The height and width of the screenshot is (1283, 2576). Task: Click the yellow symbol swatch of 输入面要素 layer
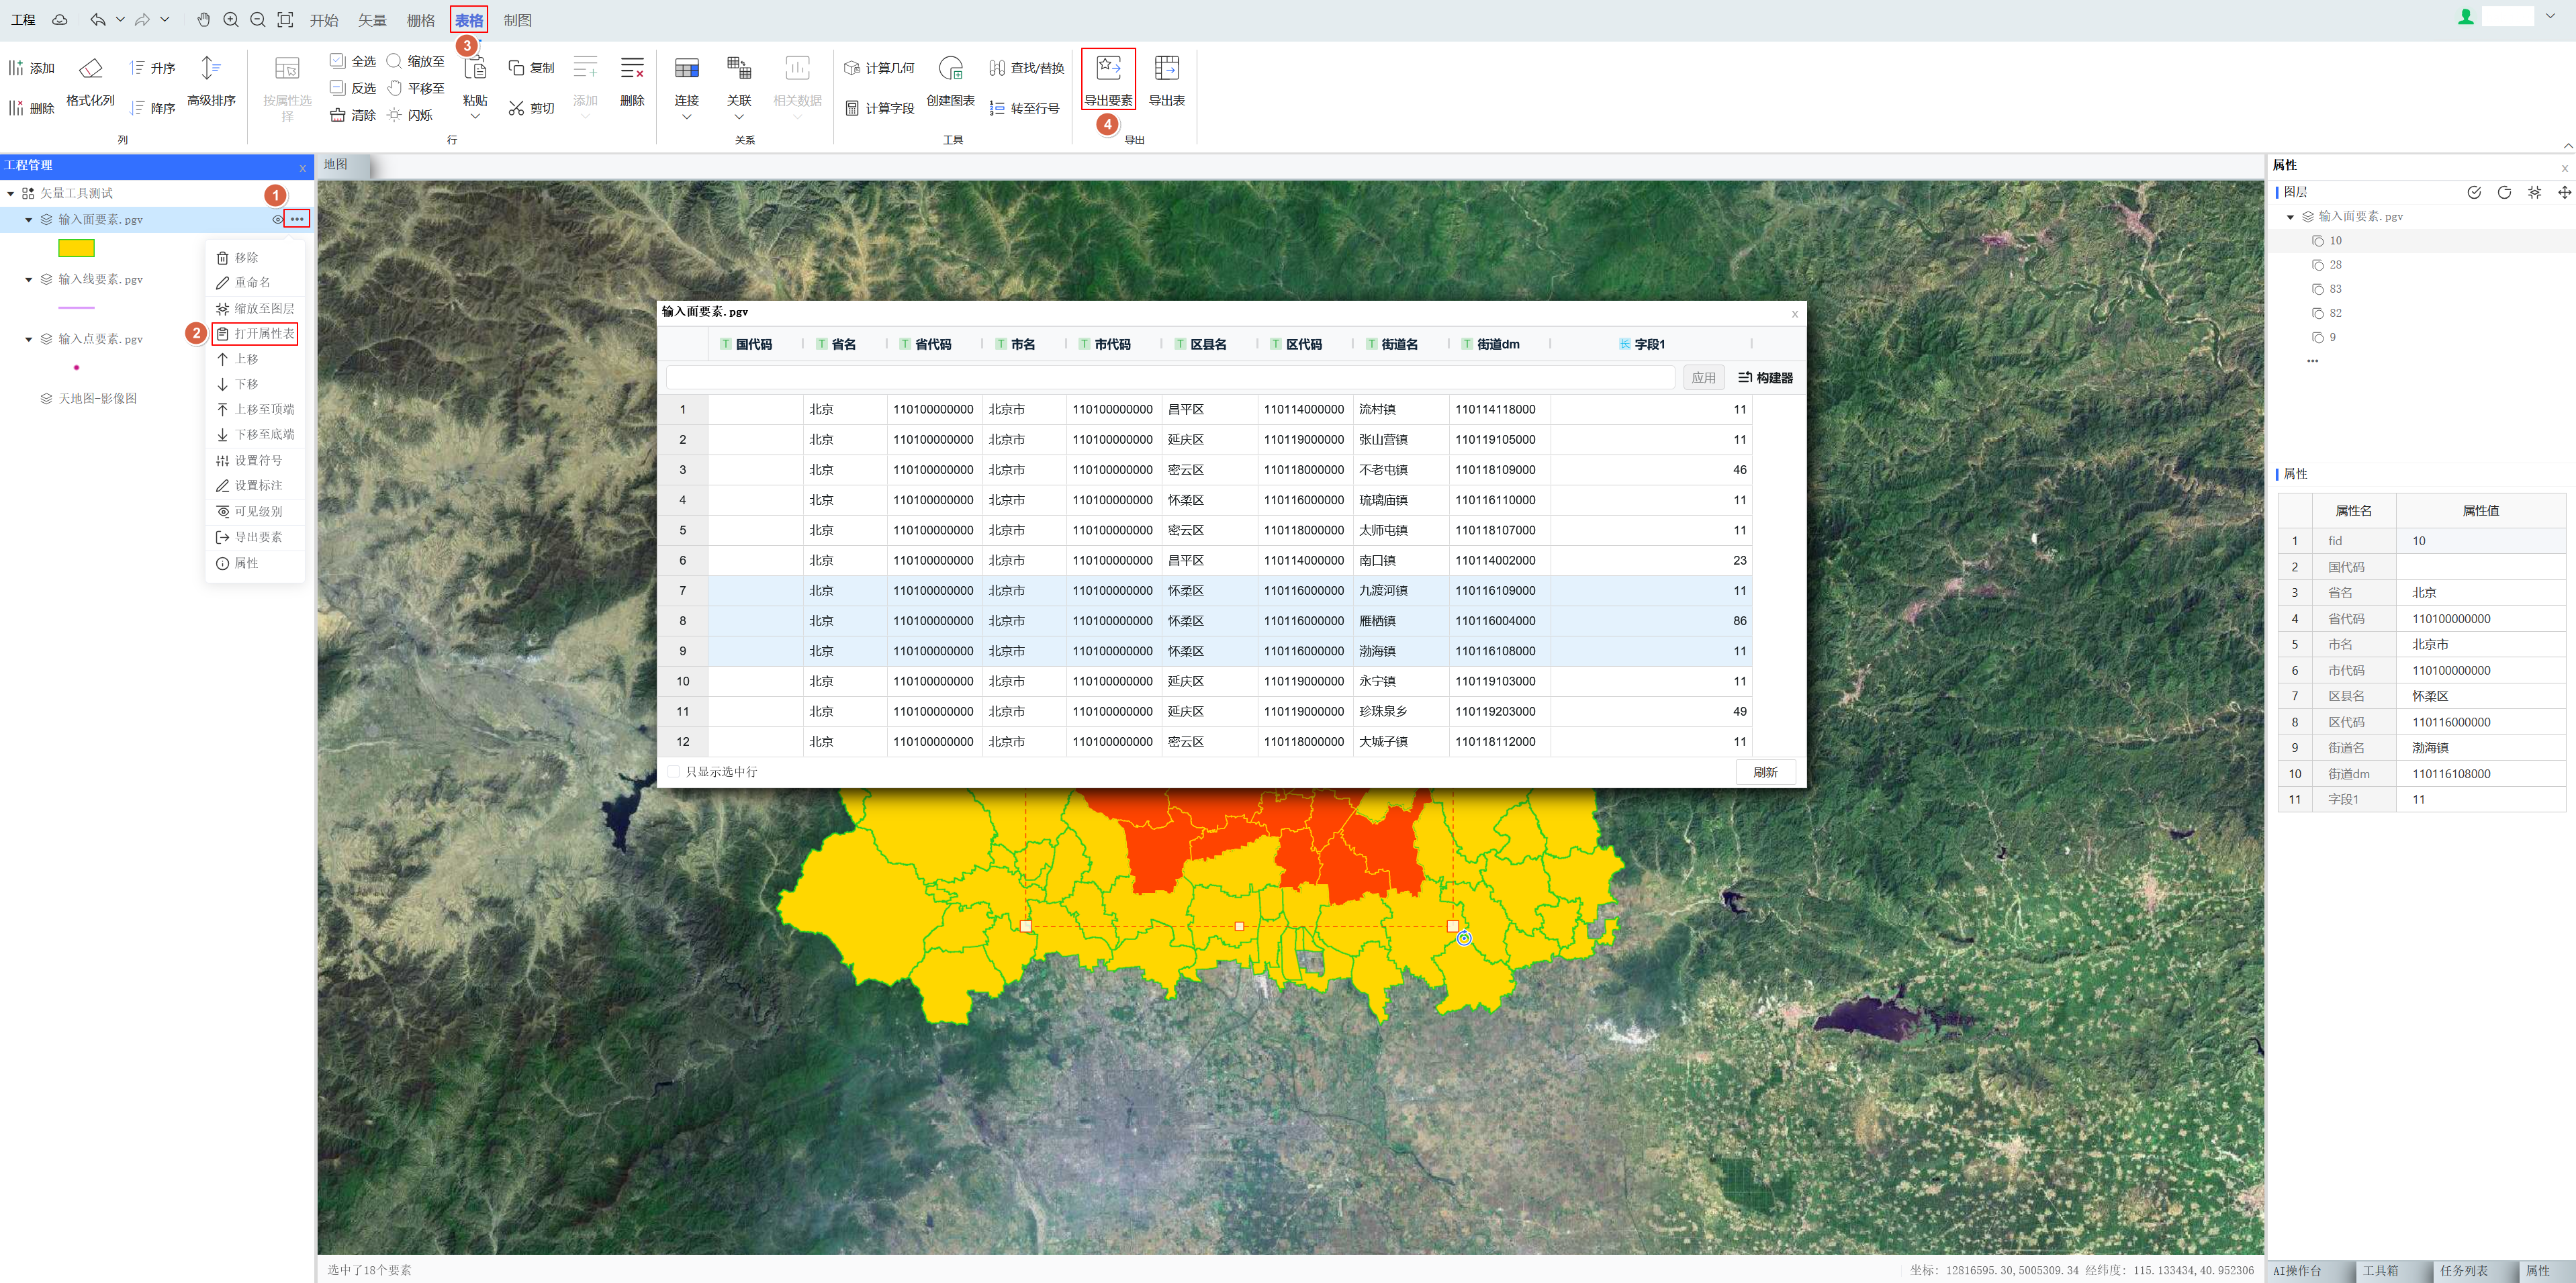click(76, 248)
